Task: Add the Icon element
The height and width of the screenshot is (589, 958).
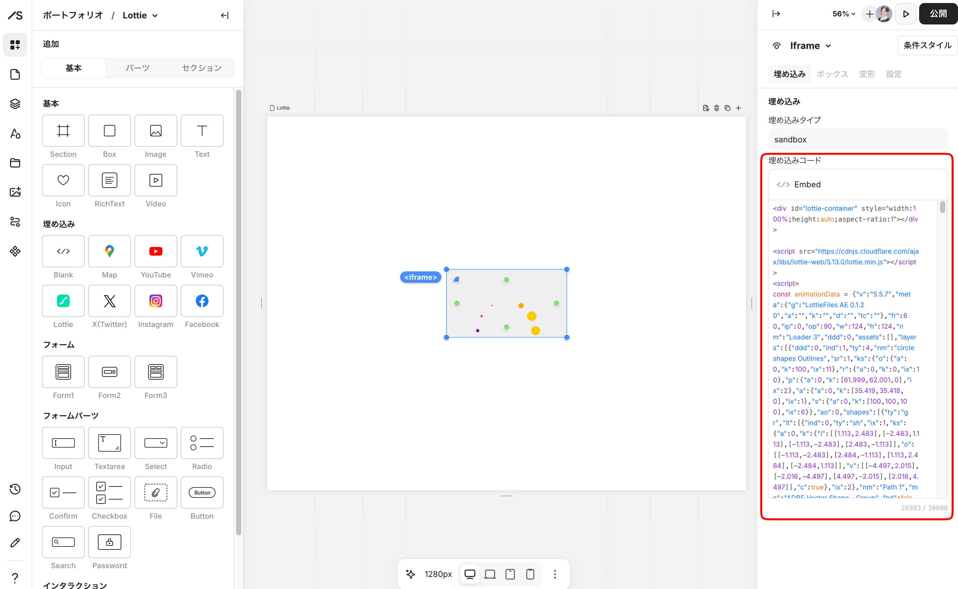Action: (x=63, y=180)
